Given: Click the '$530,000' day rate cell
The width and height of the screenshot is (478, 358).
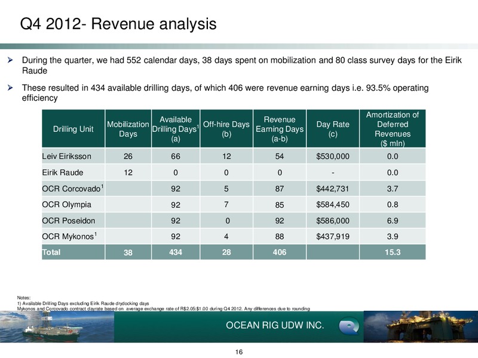Looking at the screenshot, I should pyautogui.click(x=333, y=156).
